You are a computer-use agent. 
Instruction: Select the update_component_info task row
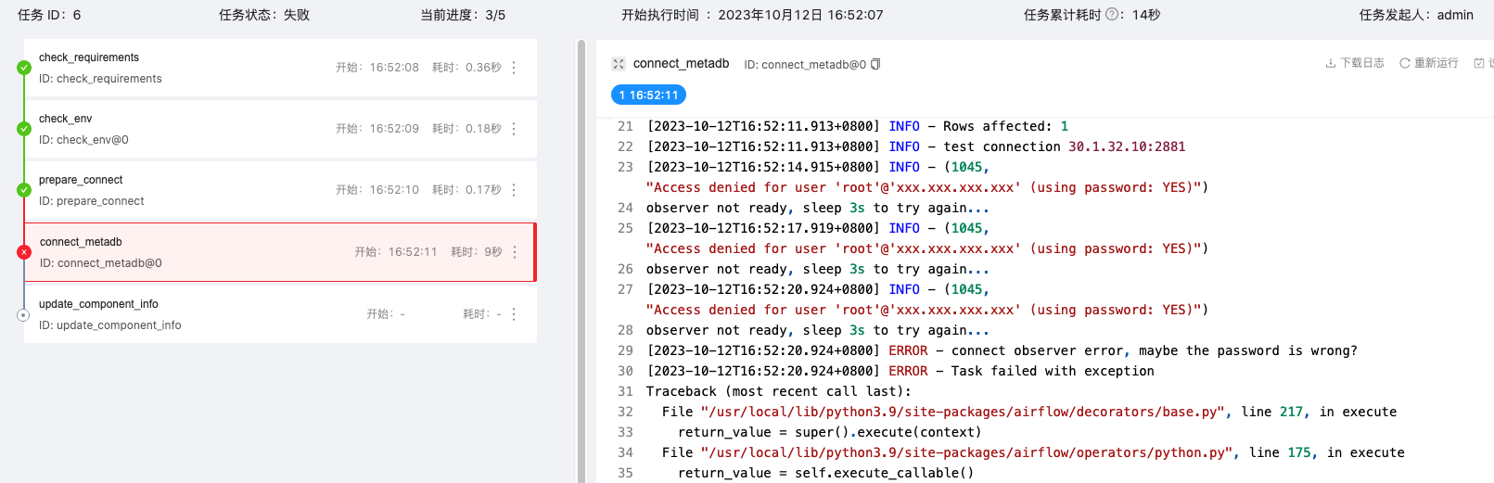click(185, 314)
